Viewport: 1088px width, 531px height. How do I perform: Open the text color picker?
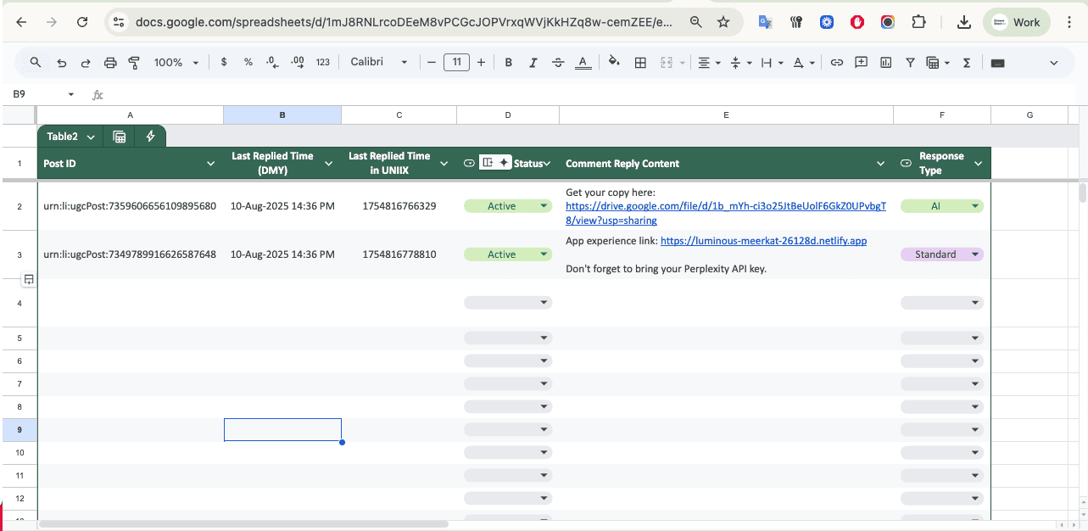tap(583, 62)
